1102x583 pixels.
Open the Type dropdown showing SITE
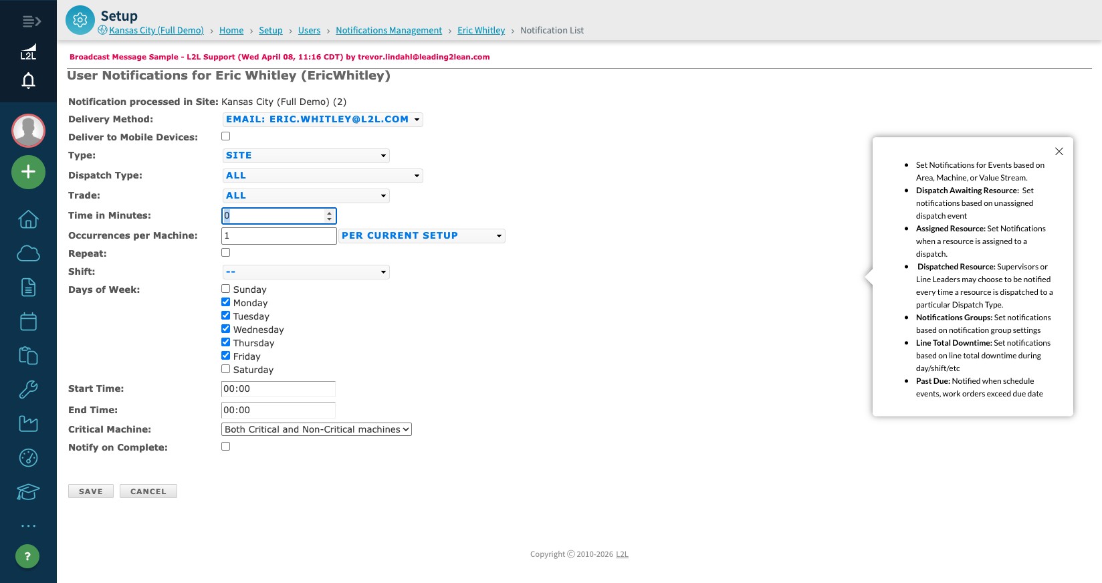point(306,156)
